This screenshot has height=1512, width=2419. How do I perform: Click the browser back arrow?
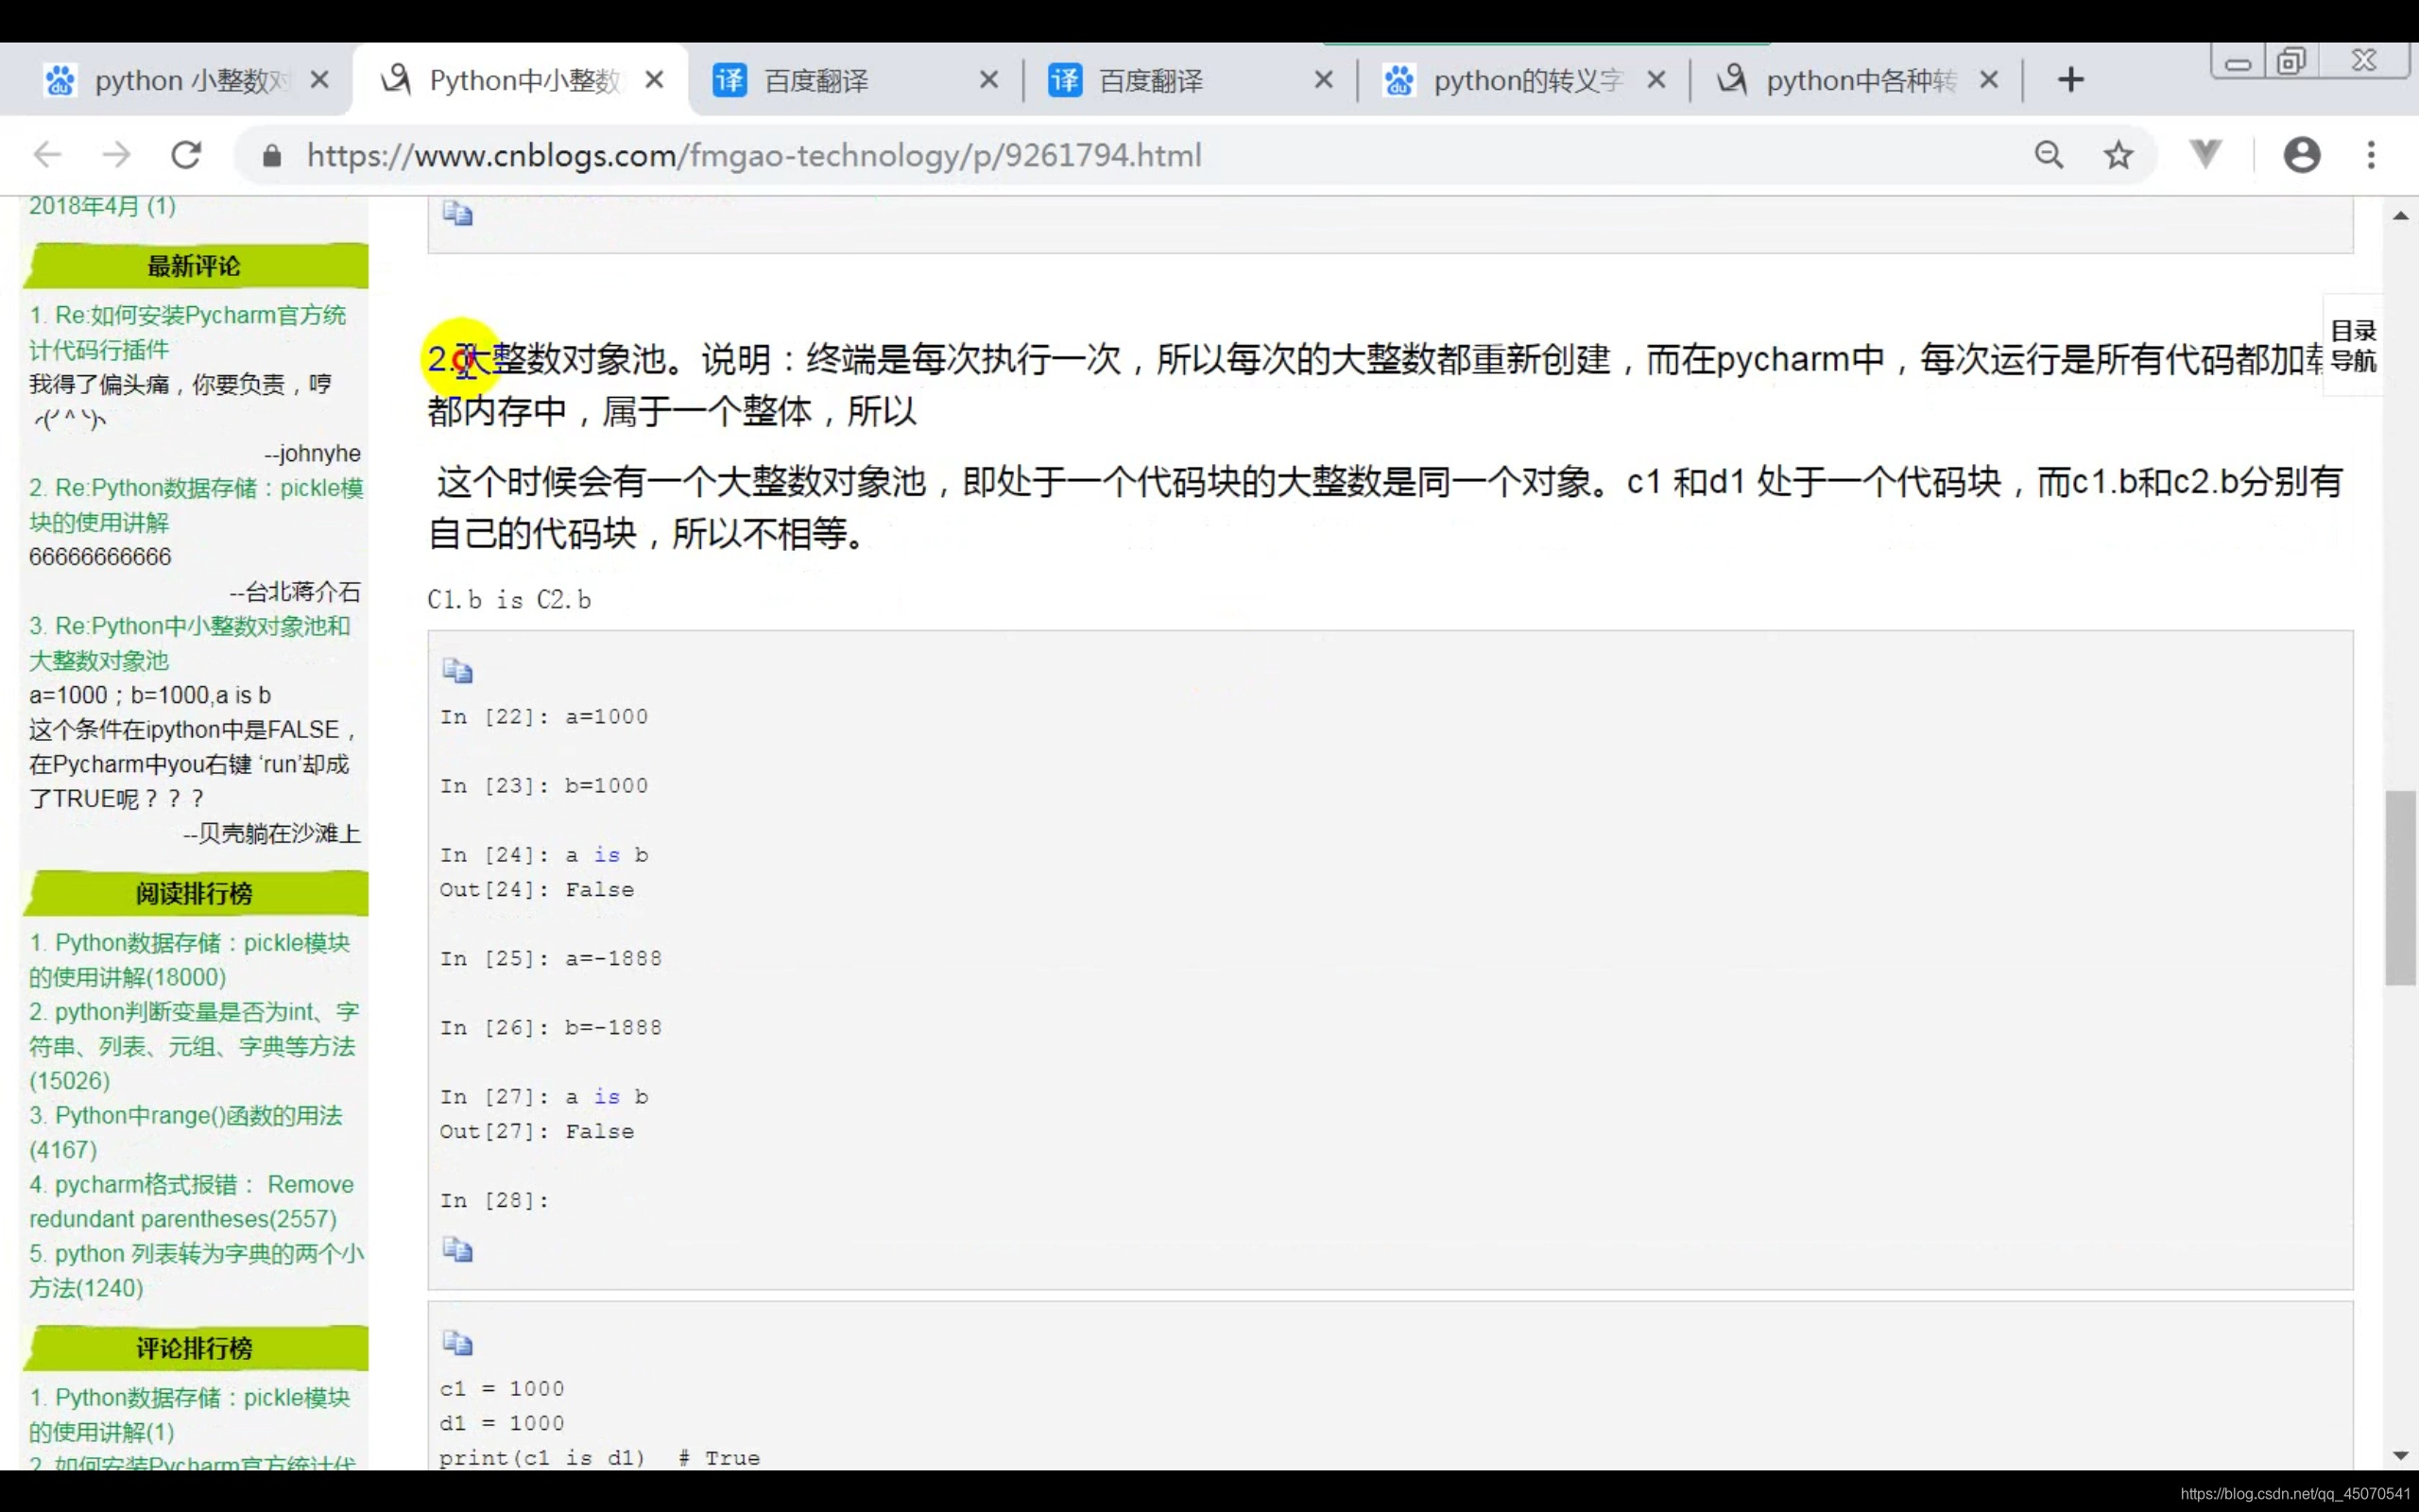[x=47, y=155]
